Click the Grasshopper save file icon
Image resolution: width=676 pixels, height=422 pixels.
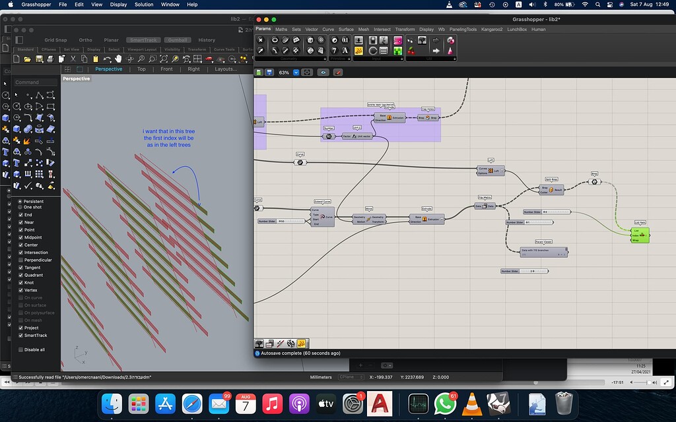coord(269,73)
